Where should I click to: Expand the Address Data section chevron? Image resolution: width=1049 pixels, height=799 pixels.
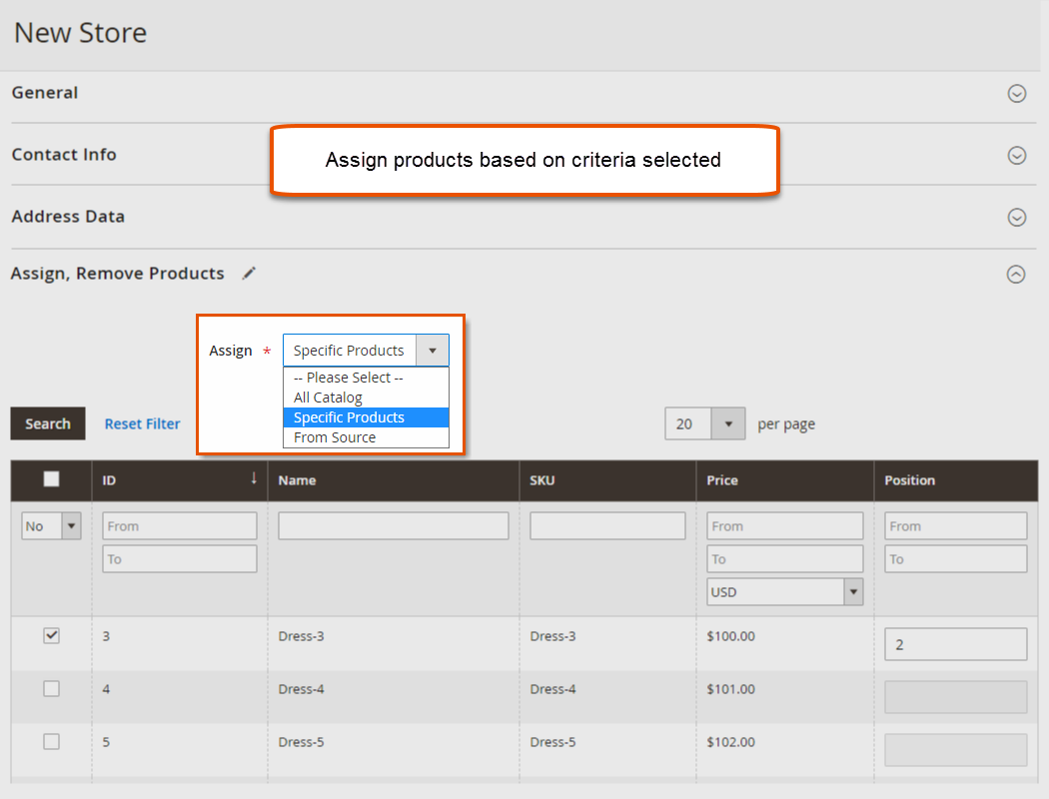[1016, 218]
